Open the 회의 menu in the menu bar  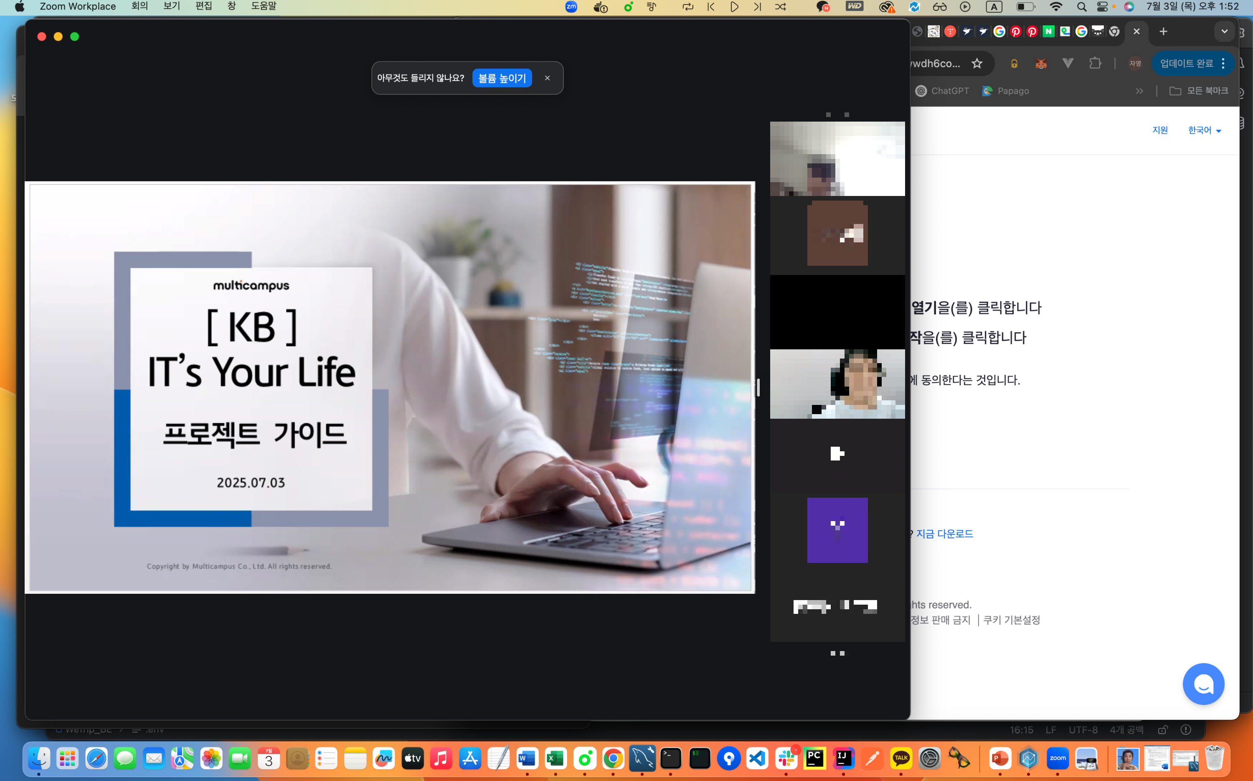tap(140, 6)
